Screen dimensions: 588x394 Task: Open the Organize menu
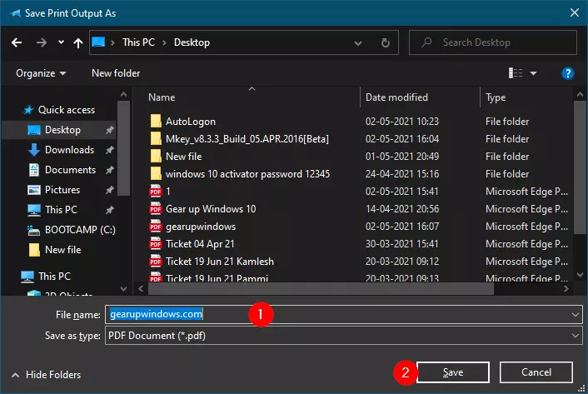click(41, 73)
